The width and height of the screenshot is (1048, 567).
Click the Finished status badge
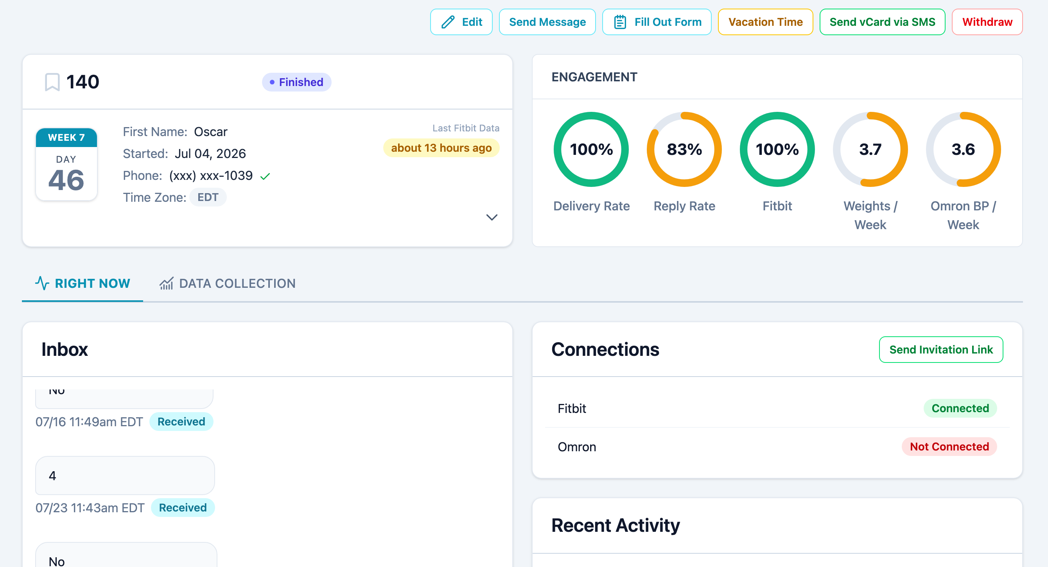[x=296, y=82]
